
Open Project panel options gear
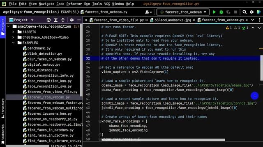72,20
